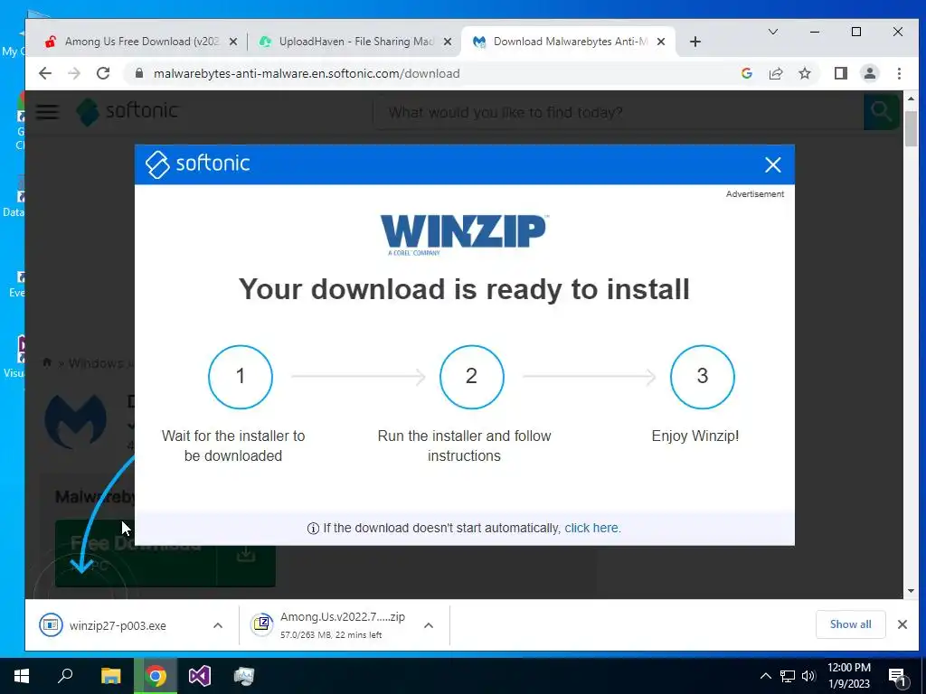Open volume control tray icon
Screen dimensions: 926x694
tap(808, 676)
